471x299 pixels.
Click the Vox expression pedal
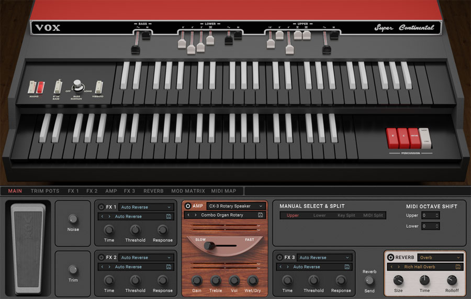click(x=28, y=249)
